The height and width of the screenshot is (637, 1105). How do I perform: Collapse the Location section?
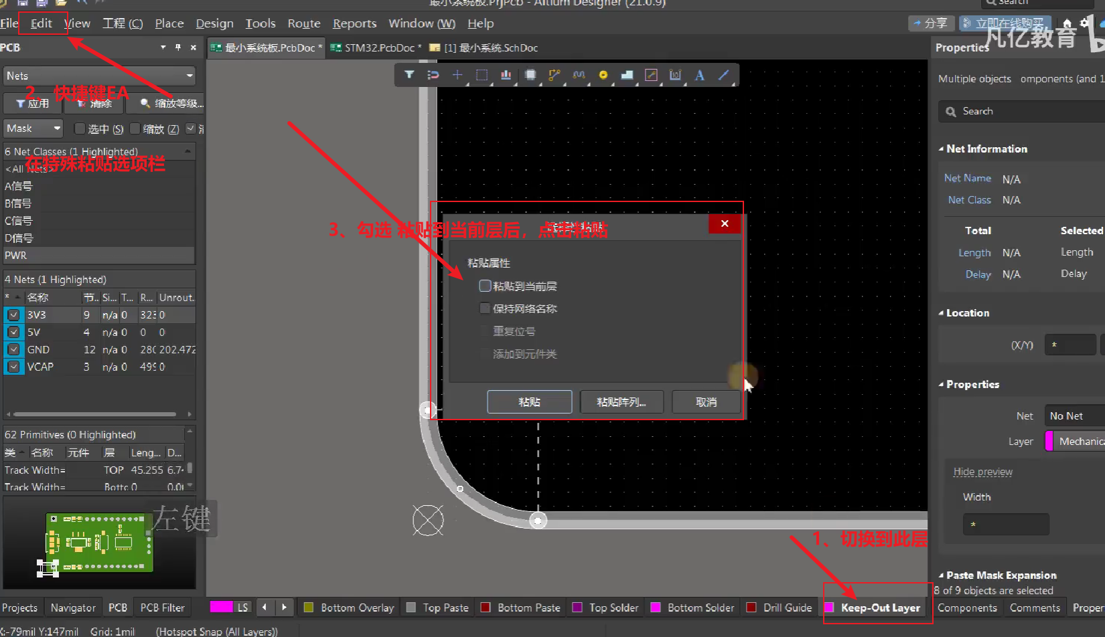[x=941, y=313]
